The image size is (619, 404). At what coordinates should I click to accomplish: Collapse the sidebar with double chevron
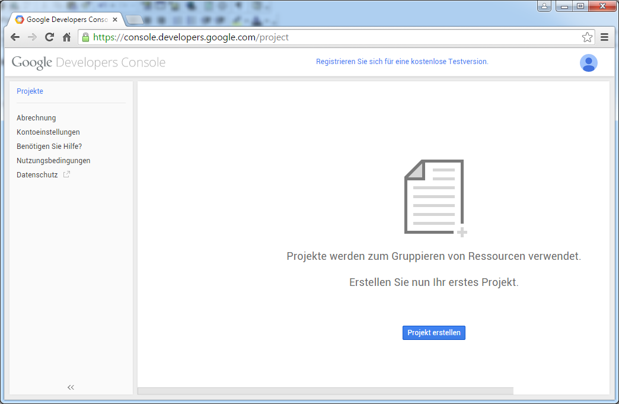(x=71, y=387)
